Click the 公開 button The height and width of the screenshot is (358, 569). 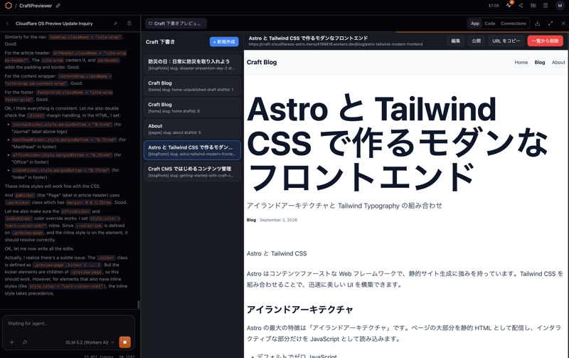[476, 41]
